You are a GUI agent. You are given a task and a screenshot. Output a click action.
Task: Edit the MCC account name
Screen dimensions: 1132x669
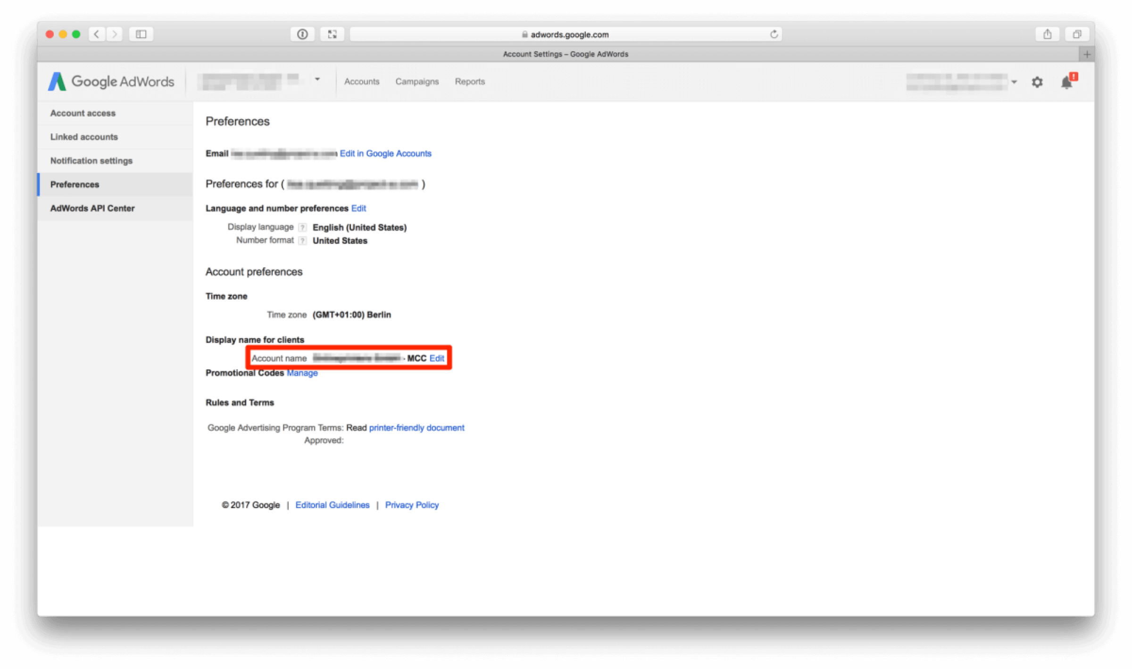click(x=437, y=358)
